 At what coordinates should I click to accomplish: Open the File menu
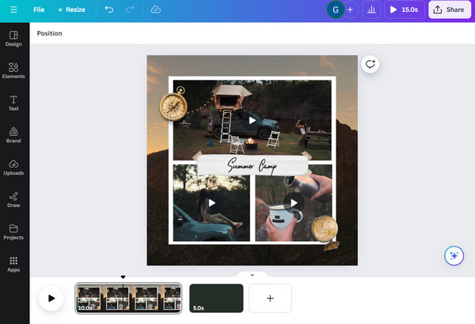coord(39,9)
